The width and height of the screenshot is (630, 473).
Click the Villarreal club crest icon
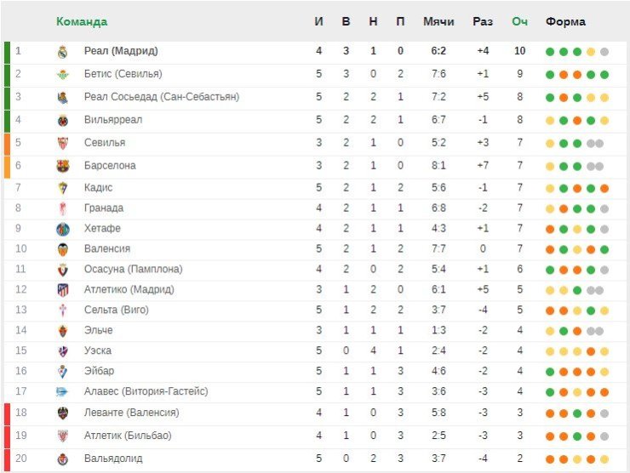(x=63, y=121)
